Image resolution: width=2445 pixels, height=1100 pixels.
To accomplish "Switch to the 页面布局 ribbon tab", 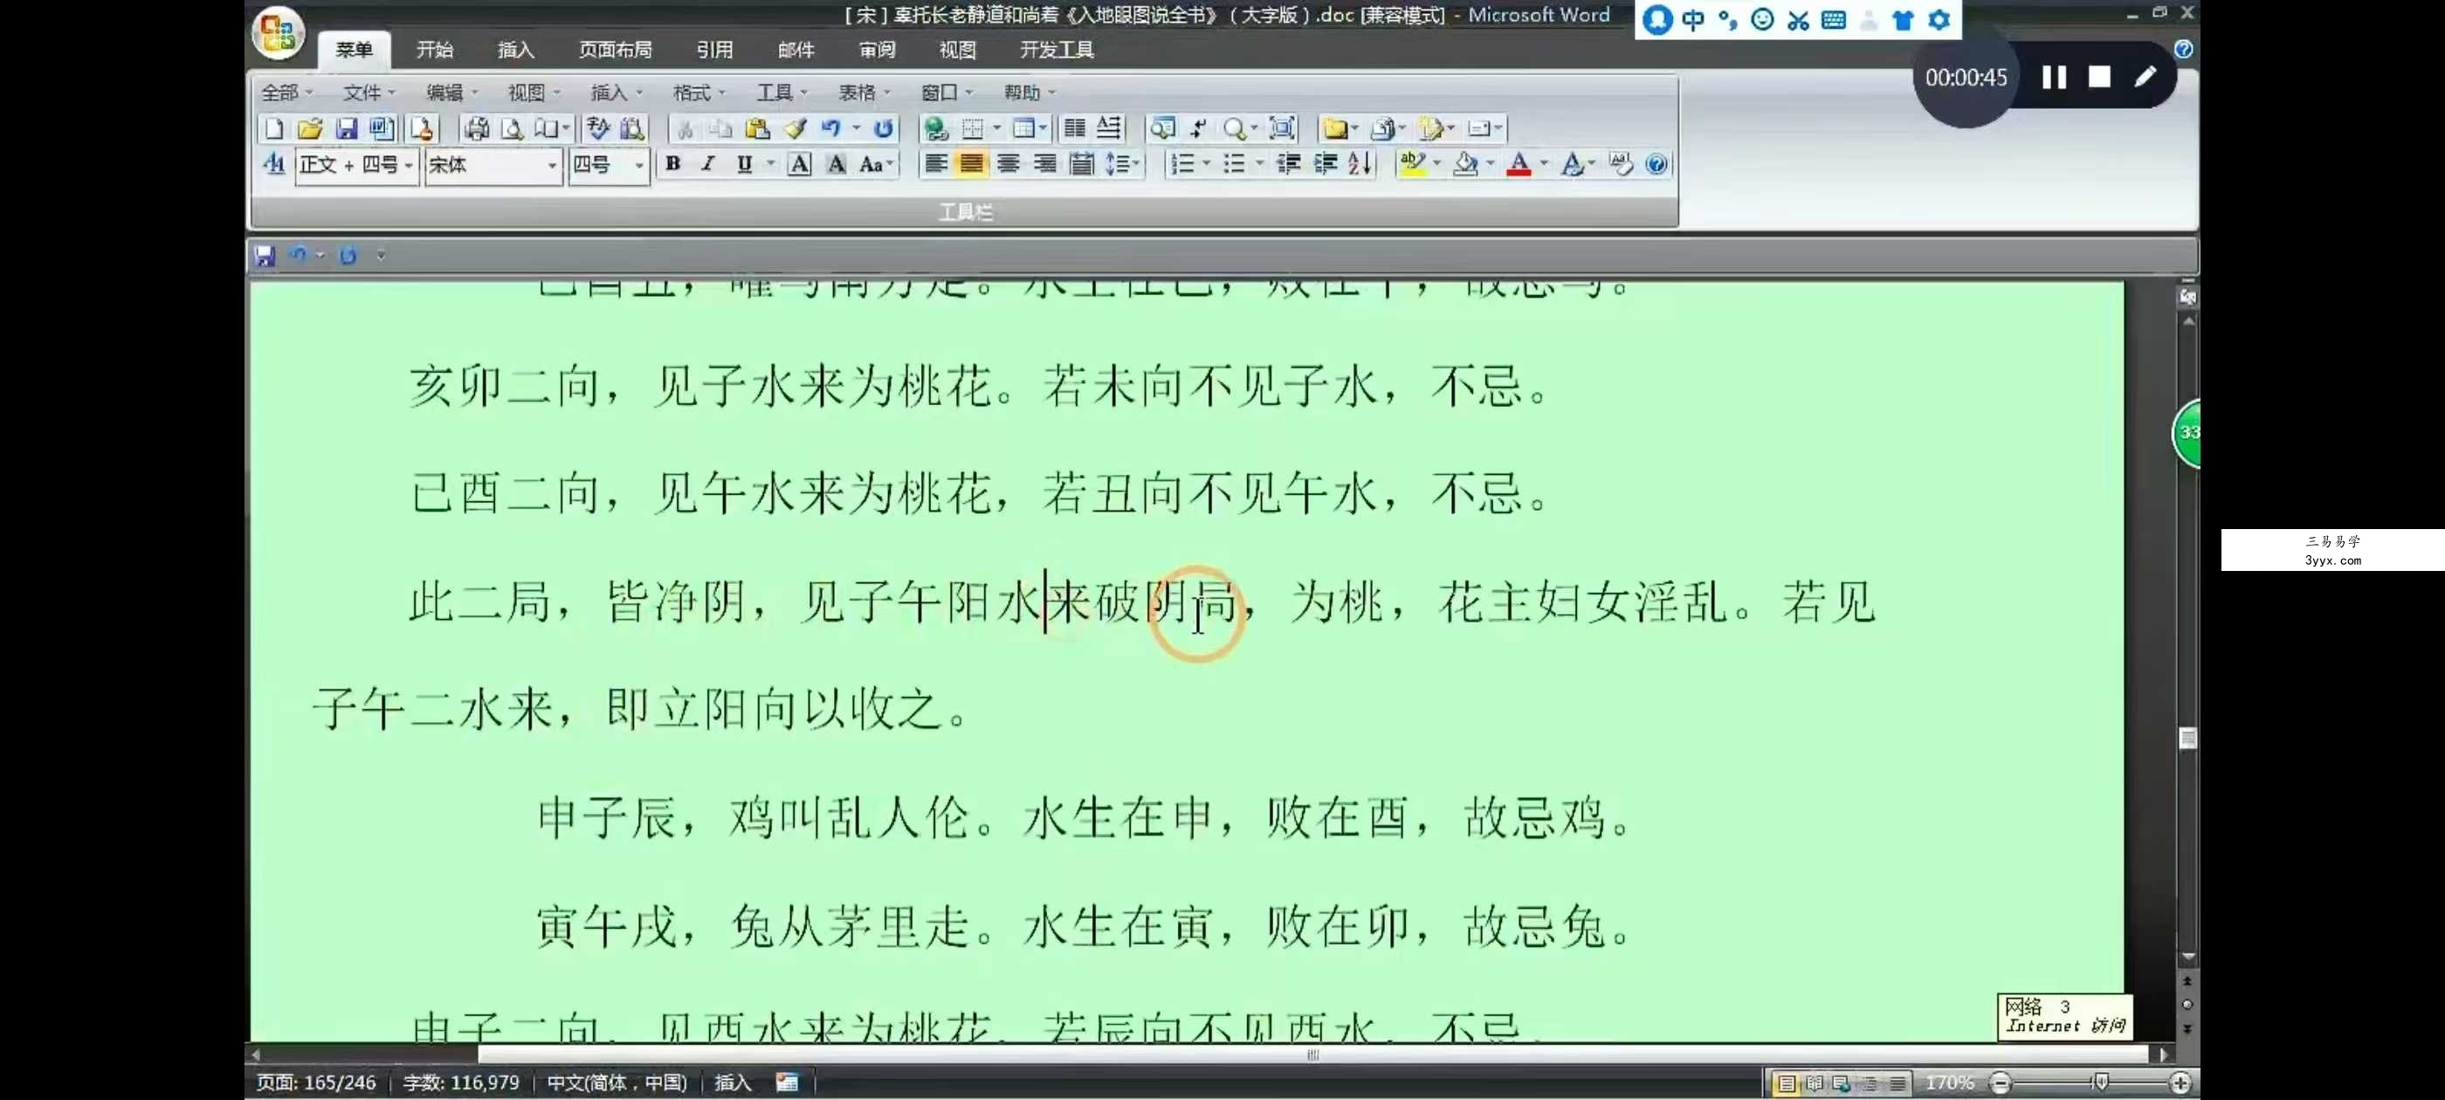I will (615, 50).
